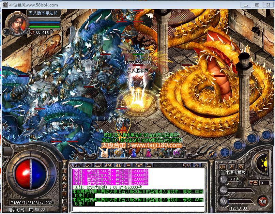Viewport: 275px width, 214px height.
Task: Click the hero portrait avatar
Action: click(17, 24)
